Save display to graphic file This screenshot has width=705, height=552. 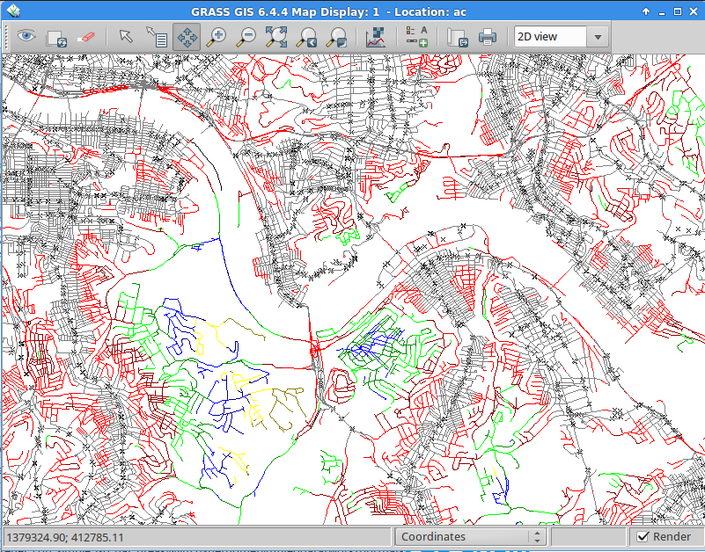pyautogui.click(x=457, y=37)
